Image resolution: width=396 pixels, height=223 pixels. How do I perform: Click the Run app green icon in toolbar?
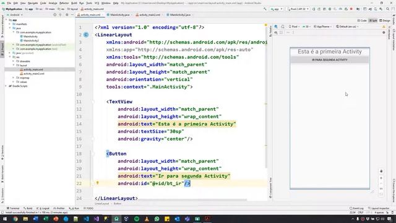314,9
